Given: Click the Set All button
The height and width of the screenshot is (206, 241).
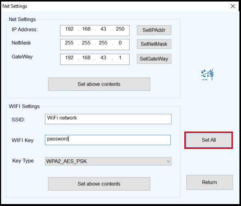Looking at the screenshot, I should pyautogui.click(x=209, y=140).
